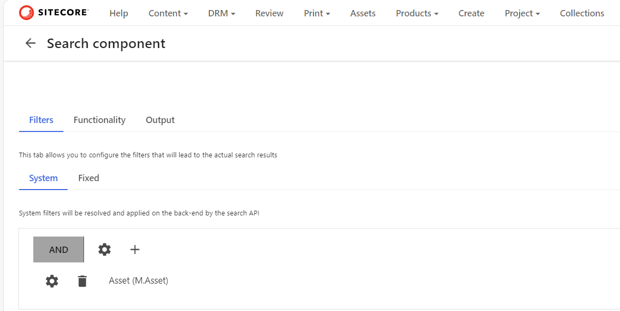Image resolution: width=620 pixels, height=311 pixels.
Task: Navigate to Assets in top menu
Action: point(363,13)
